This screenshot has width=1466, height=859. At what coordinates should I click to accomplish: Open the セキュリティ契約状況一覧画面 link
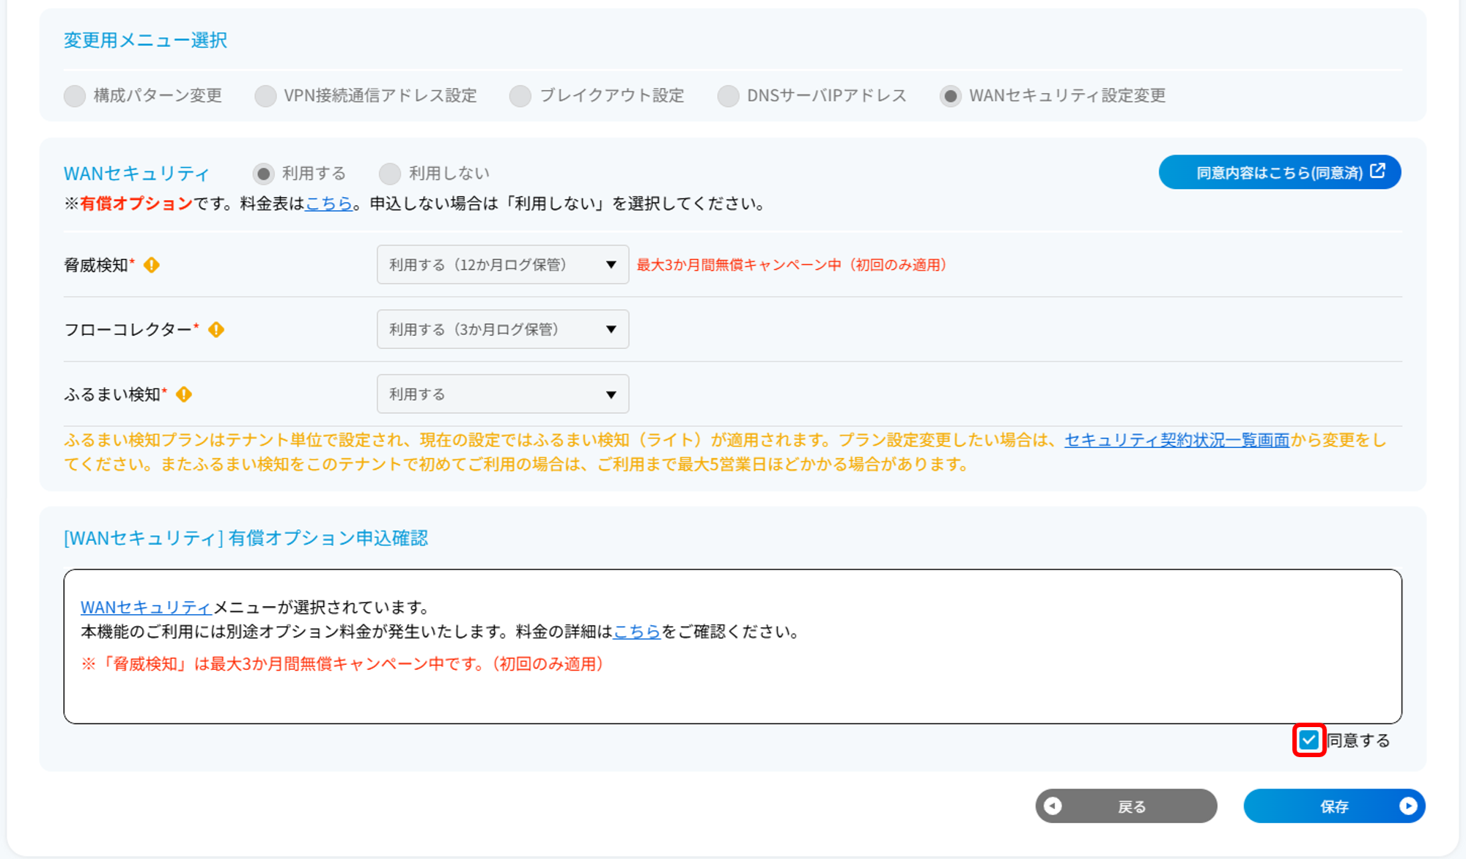tap(1176, 440)
